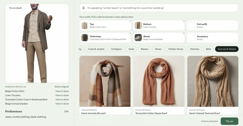Click the Beige Canvas Sneaker thumbnail icon

[138, 38]
